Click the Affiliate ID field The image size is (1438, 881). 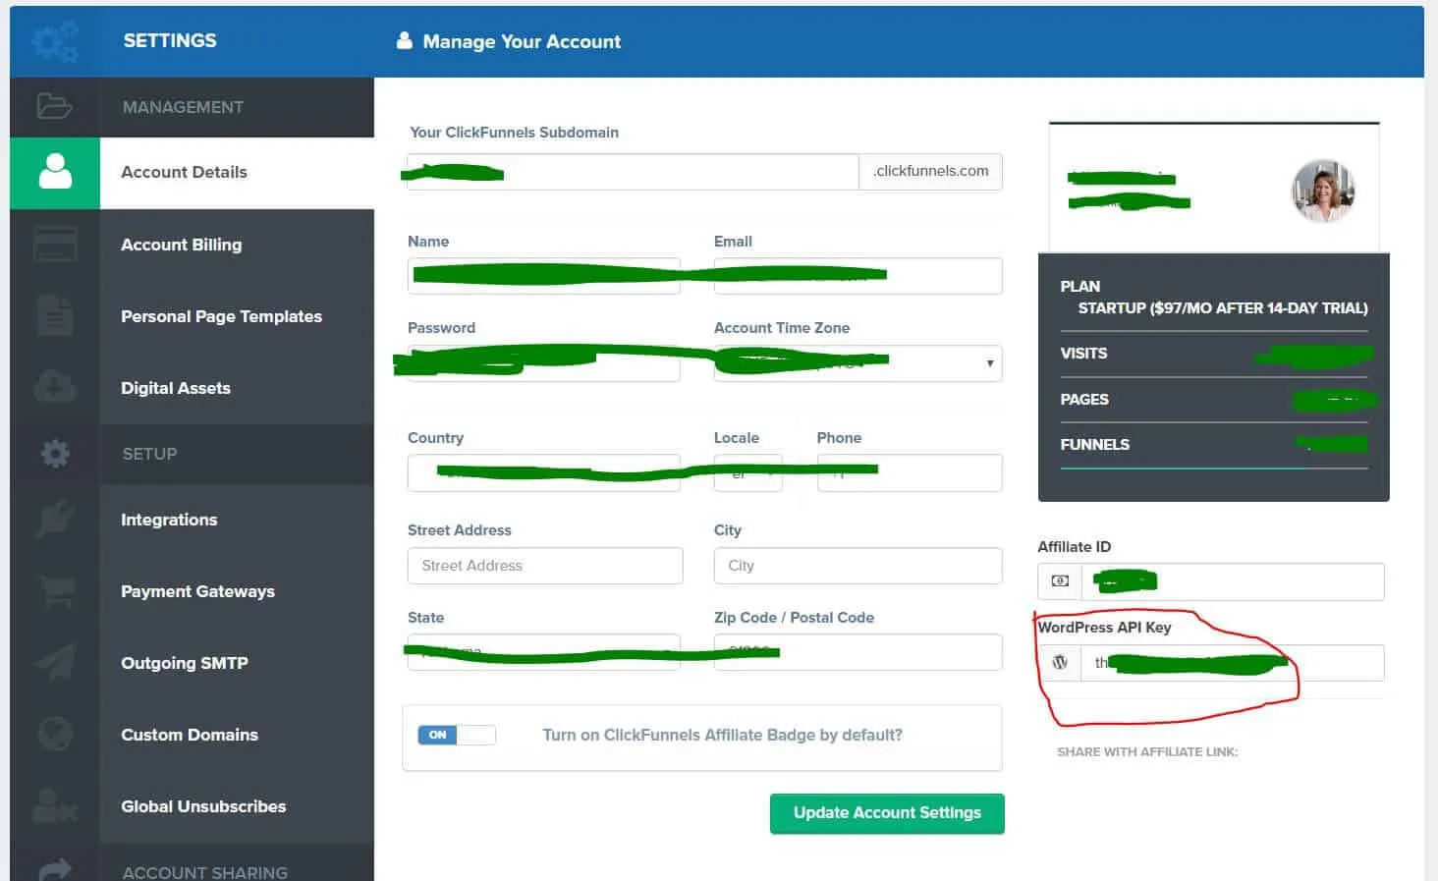click(x=1233, y=581)
